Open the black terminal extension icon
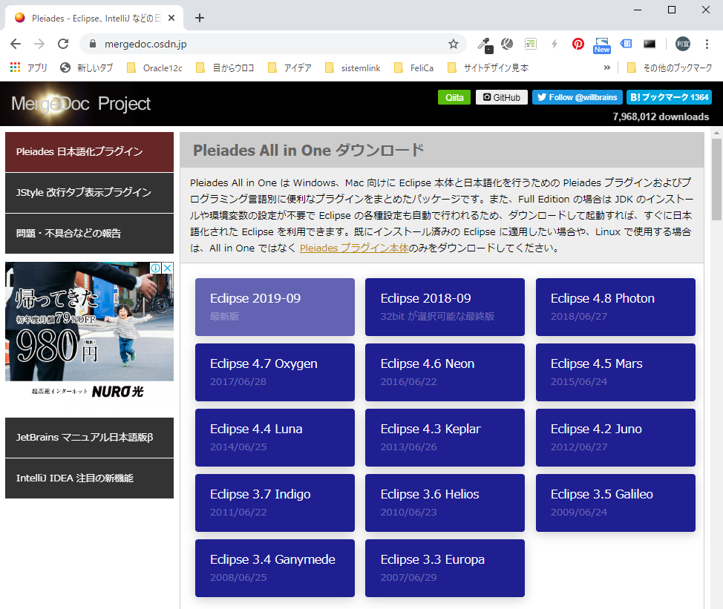 [x=650, y=44]
